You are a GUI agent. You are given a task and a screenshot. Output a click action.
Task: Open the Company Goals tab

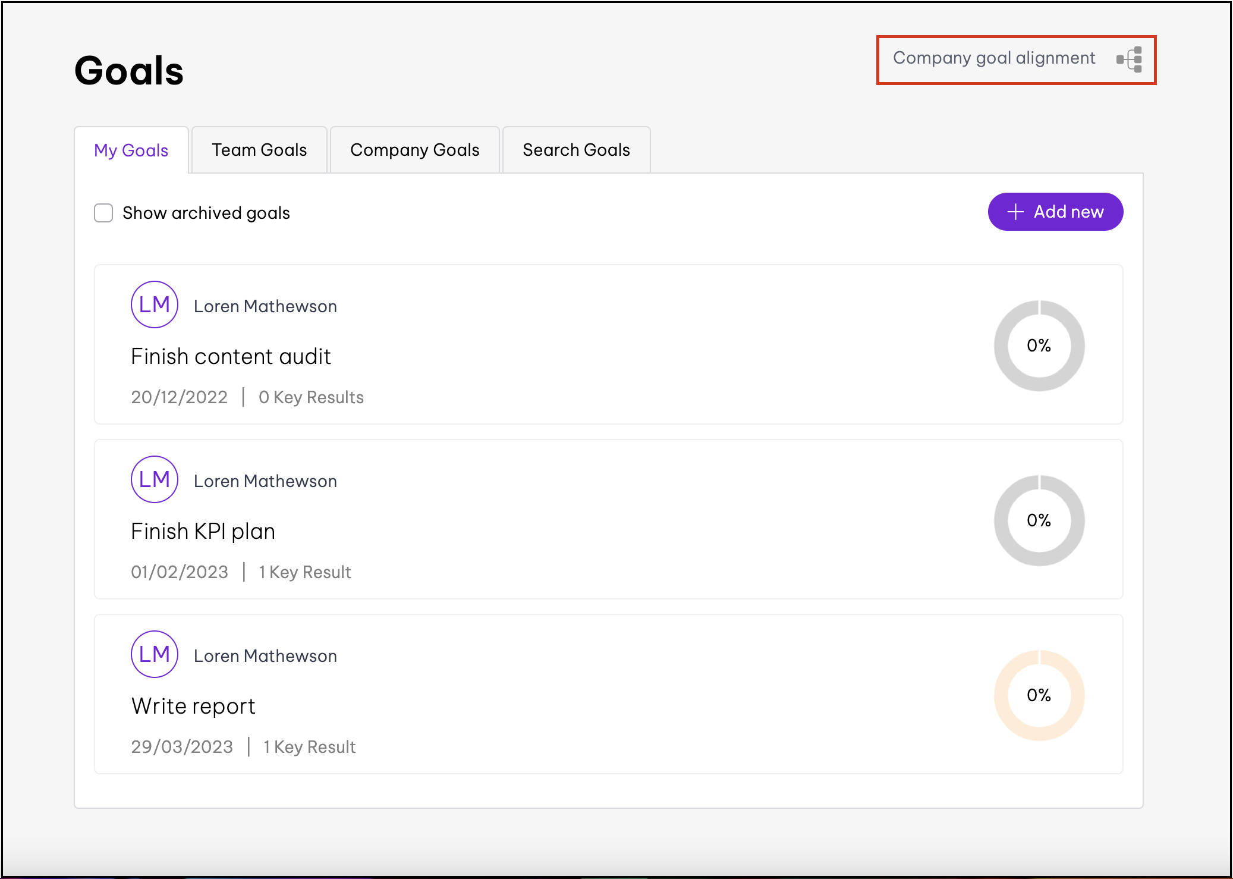tap(414, 150)
